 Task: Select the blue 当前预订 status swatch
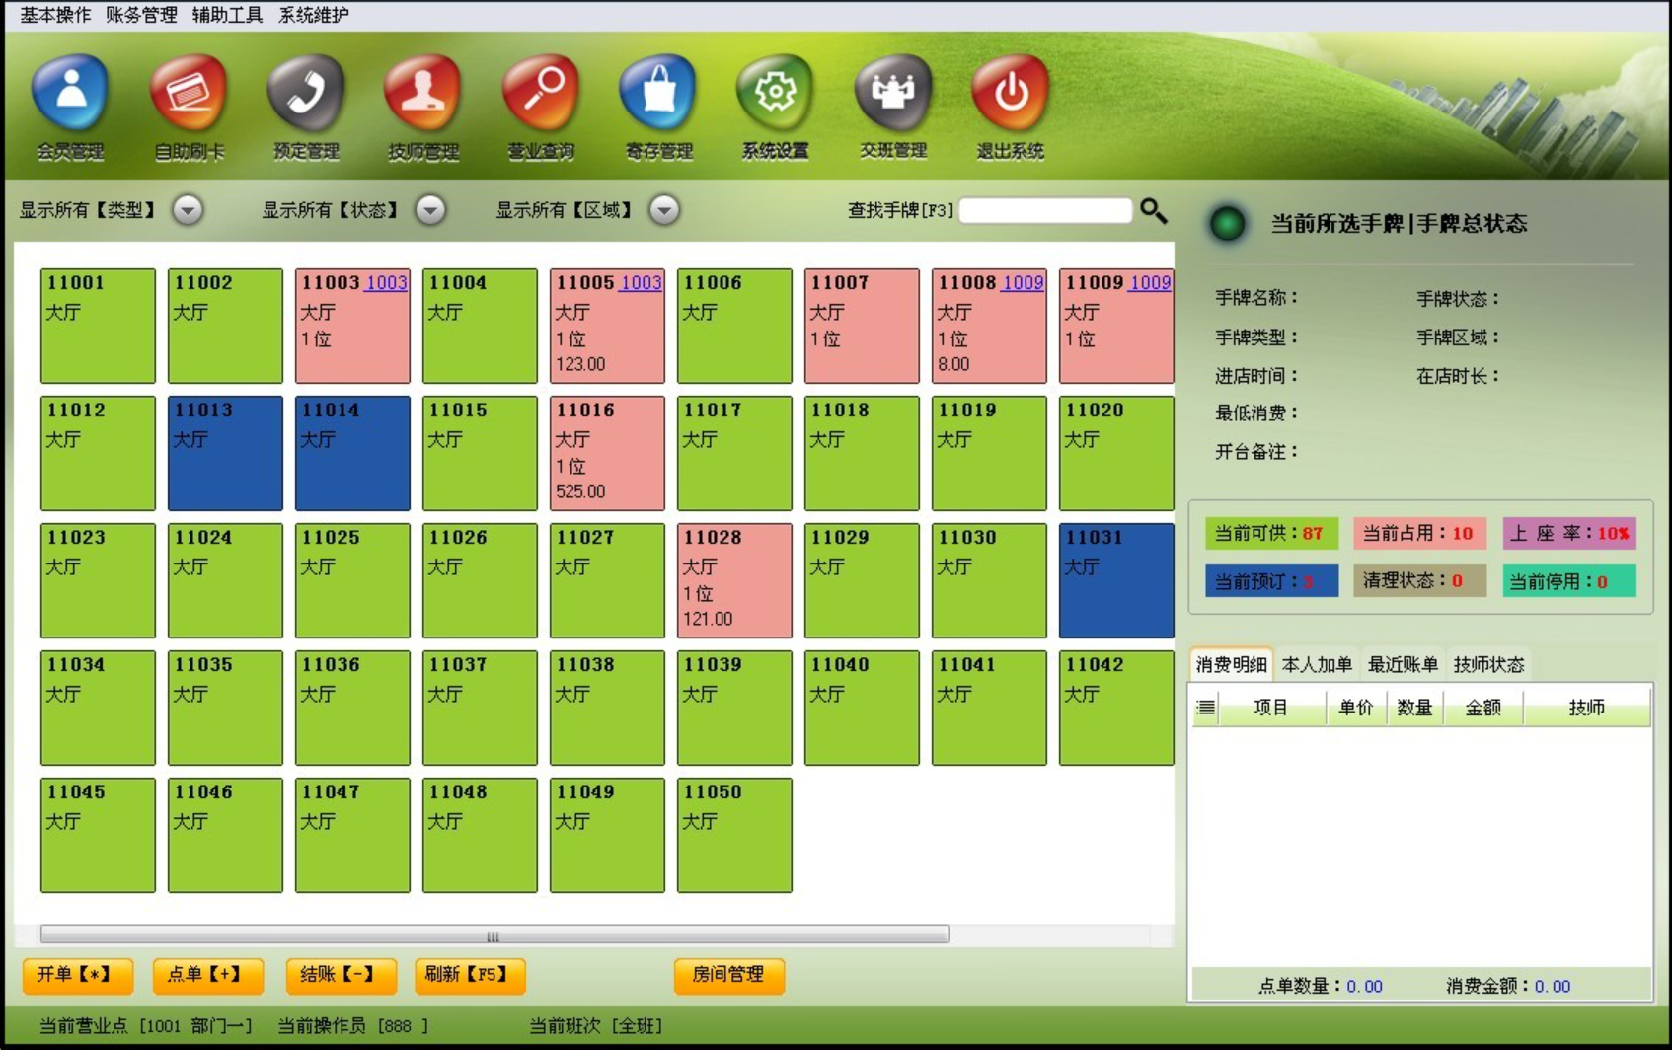(1271, 581)
